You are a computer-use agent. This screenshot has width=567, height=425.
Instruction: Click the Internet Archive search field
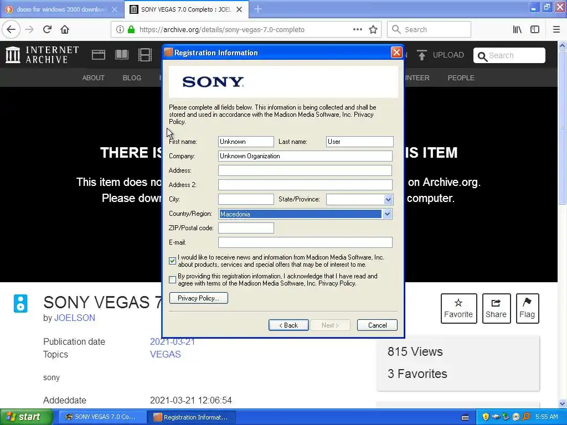(509, 55)
